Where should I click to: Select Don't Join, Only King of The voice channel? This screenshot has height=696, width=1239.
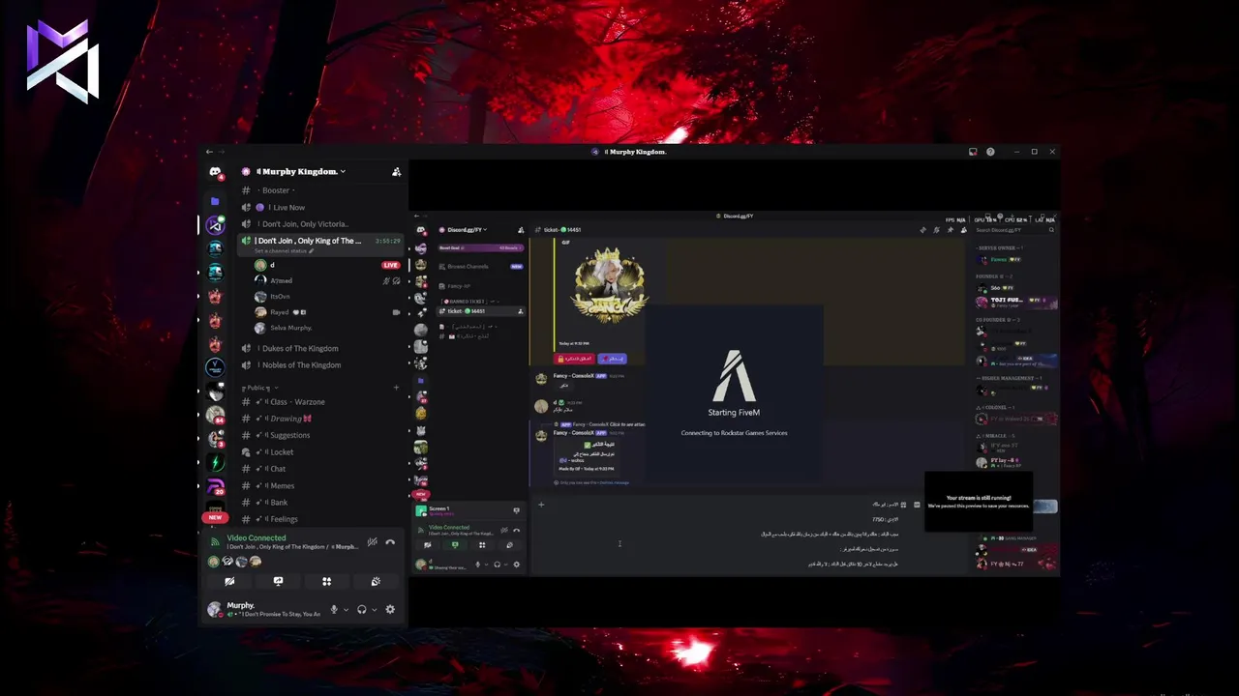(x=319, y=241)
